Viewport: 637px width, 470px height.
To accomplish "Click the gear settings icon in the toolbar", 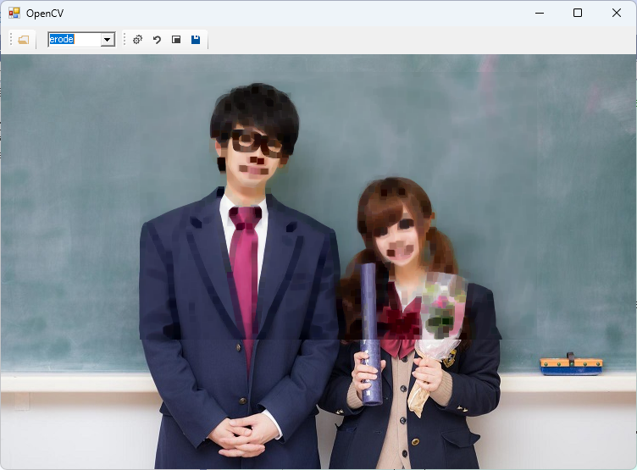I will pos(138,40).
